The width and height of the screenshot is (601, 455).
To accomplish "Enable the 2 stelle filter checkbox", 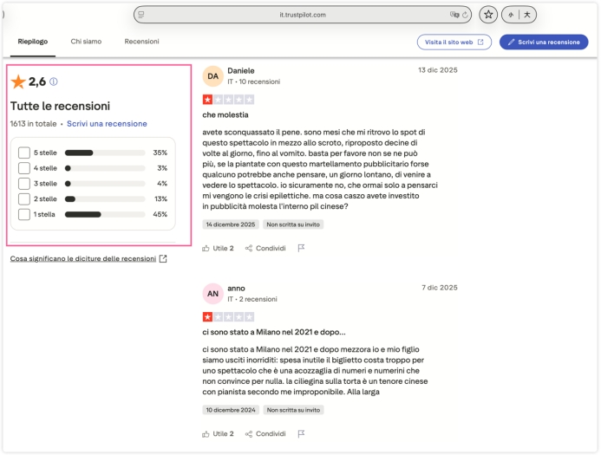I will point(24,198).
